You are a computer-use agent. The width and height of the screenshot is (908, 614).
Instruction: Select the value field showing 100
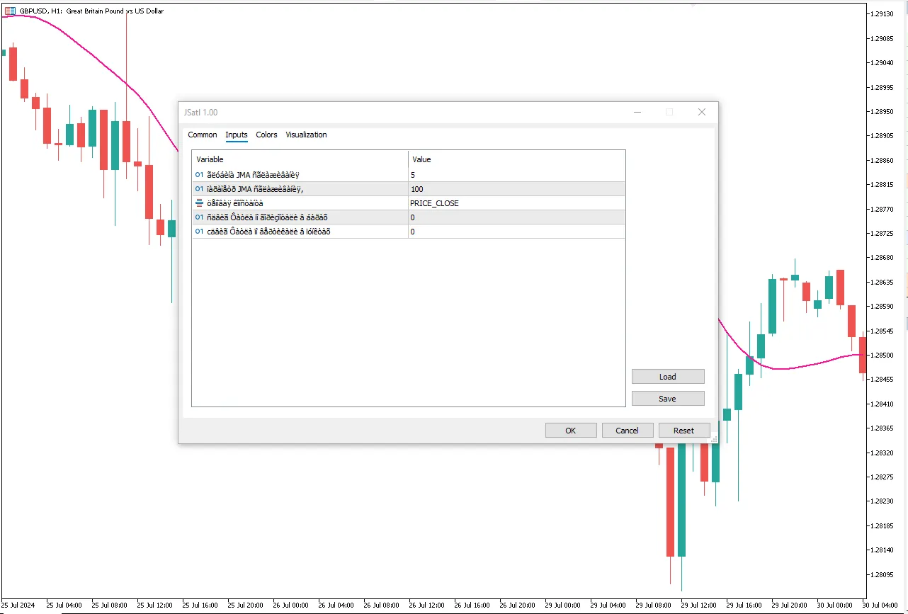pyautogui.click(x=516, y=189)
